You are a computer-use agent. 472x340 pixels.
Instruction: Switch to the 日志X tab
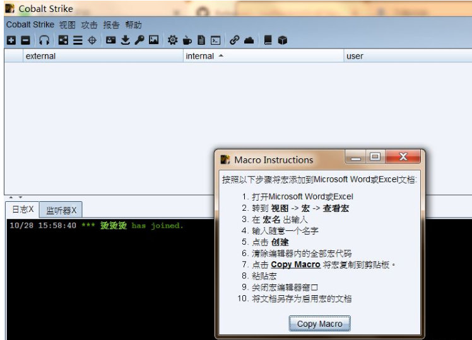click(x=23, y=209)
